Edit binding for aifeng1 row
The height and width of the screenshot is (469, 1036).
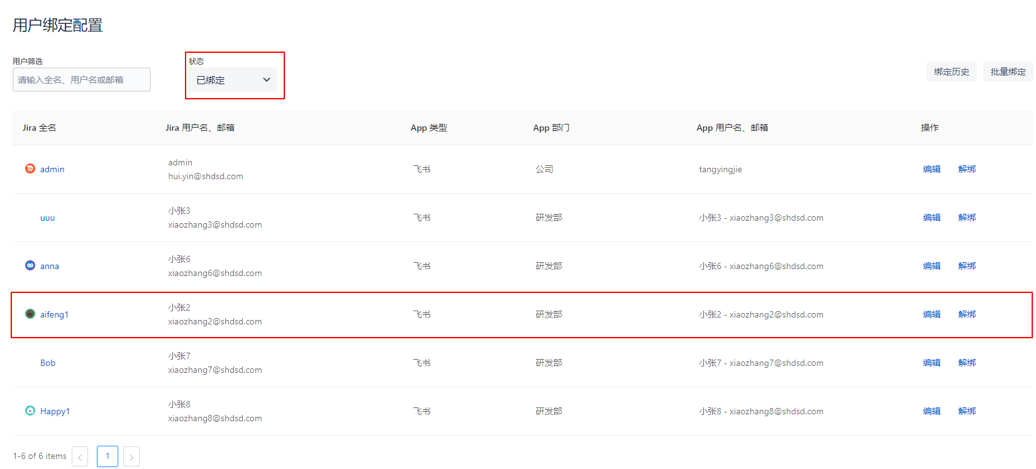click(932, 314)
